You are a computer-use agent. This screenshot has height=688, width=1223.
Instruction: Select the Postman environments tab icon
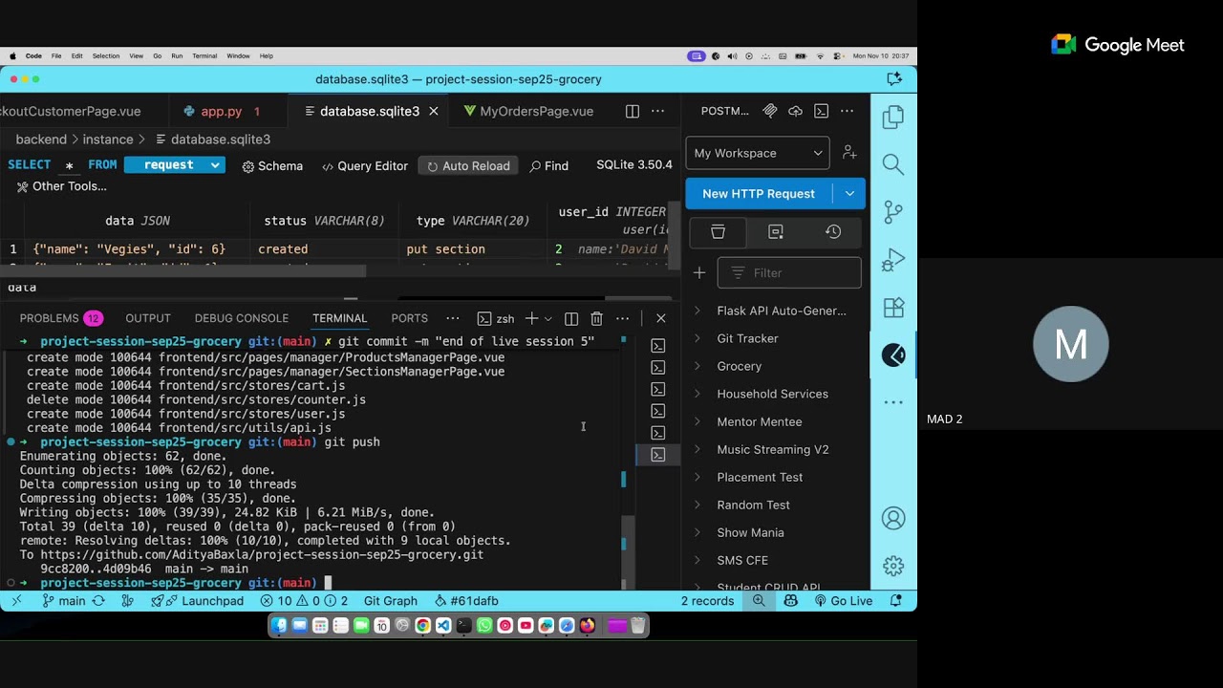point(776,232)
